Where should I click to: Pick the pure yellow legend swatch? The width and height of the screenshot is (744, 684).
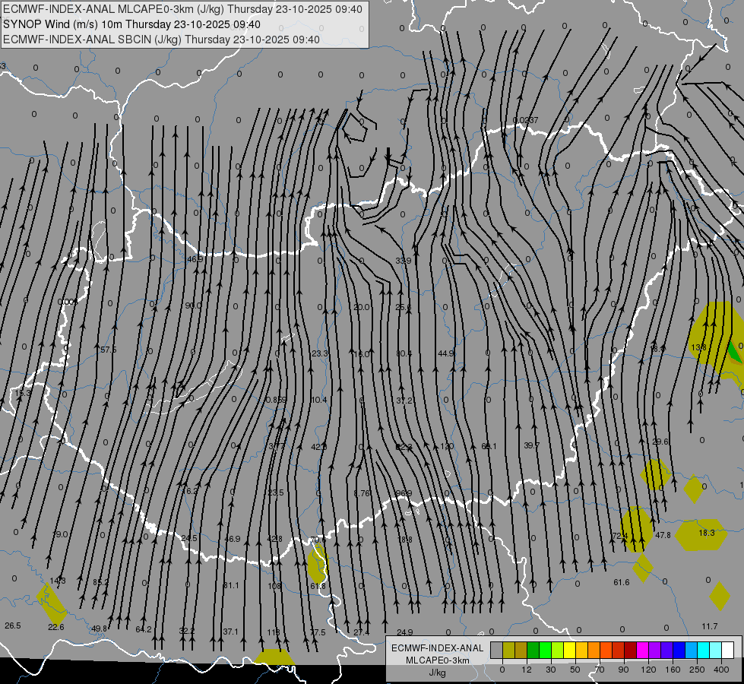click(x=569, y=651)
